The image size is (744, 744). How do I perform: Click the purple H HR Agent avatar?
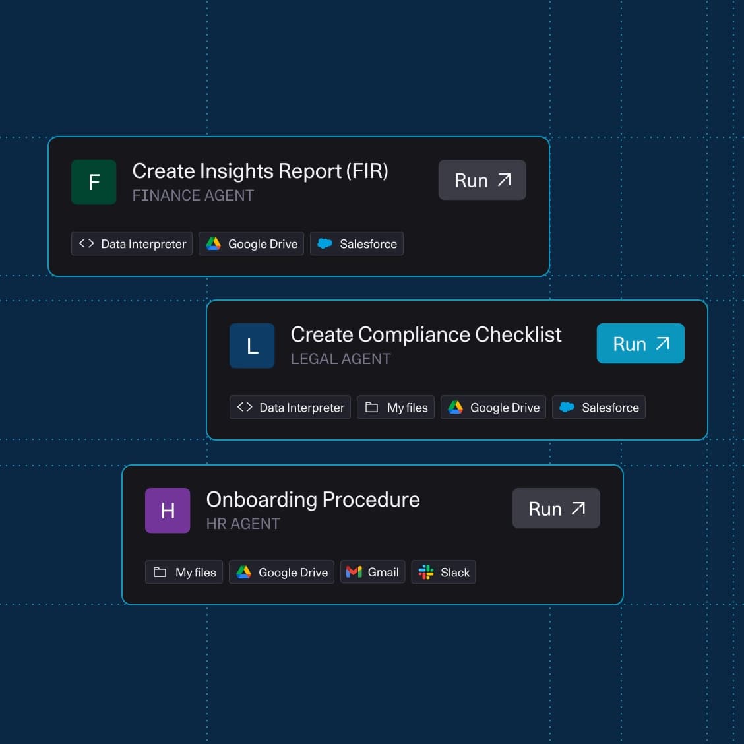[x=168, y=511]
